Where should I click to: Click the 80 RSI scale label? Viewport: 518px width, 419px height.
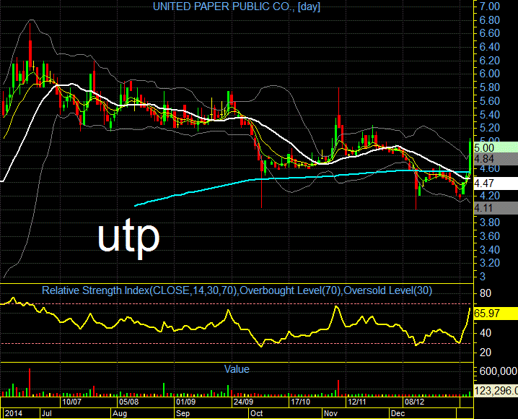tap(486, 293)
